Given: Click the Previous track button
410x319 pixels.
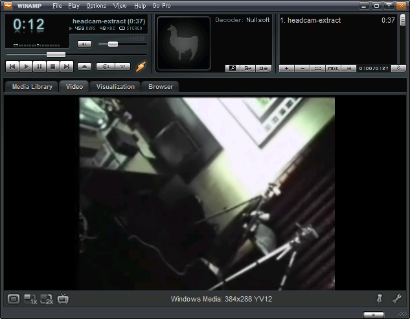Looking at the screenshot, I should tap(12, 67).
